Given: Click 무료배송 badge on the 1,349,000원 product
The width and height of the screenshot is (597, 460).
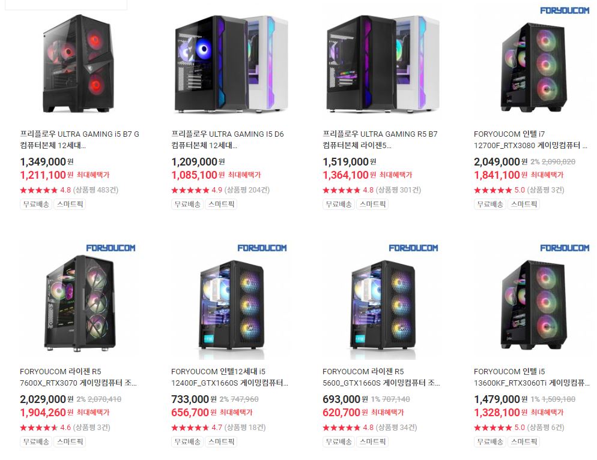Looking at the screenshot, I should click(x=36, y=204).
